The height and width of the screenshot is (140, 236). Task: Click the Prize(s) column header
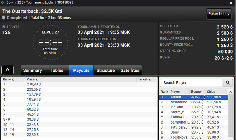81,79
